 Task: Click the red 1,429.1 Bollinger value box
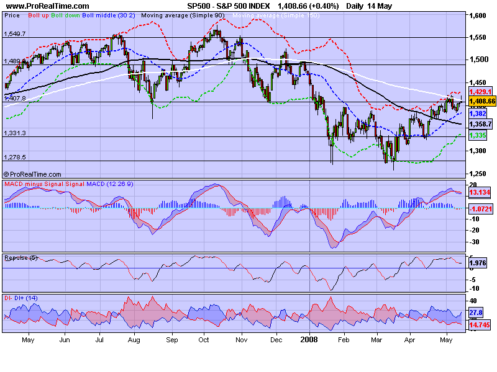480,92
